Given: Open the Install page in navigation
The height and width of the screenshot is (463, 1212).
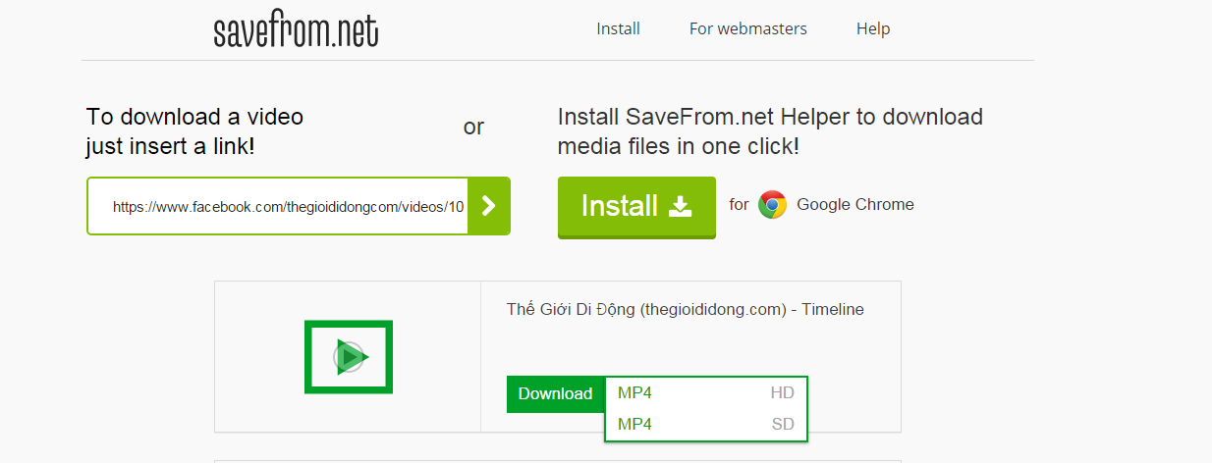Looking at the screenshot, I should point(618,29).
